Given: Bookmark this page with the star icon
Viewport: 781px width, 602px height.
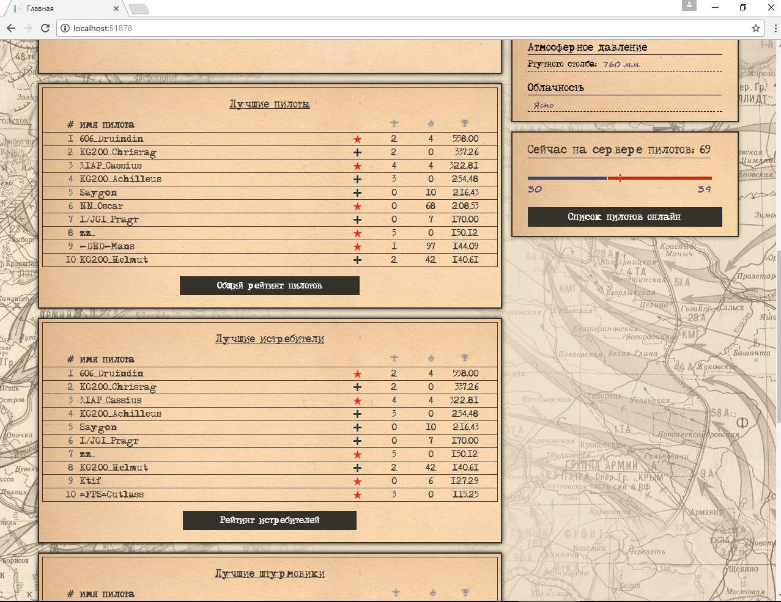Looking at the screenshot, I should click(x=756, y=28).
